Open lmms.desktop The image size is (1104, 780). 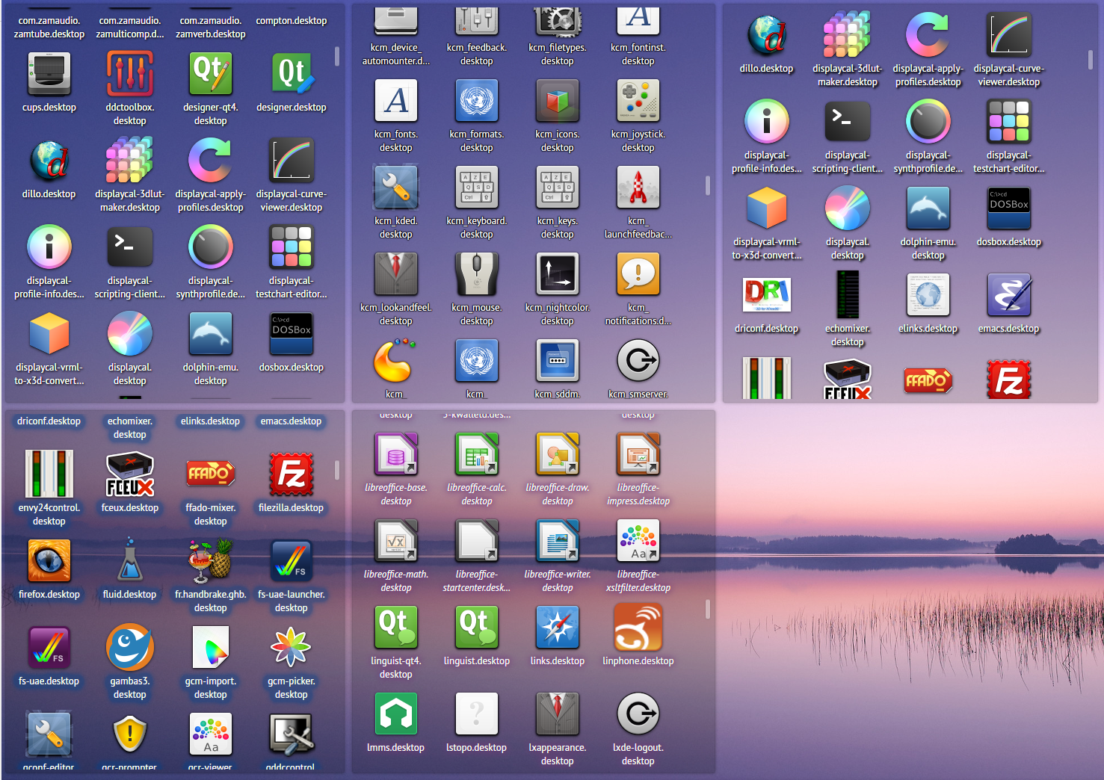[396, 714]
